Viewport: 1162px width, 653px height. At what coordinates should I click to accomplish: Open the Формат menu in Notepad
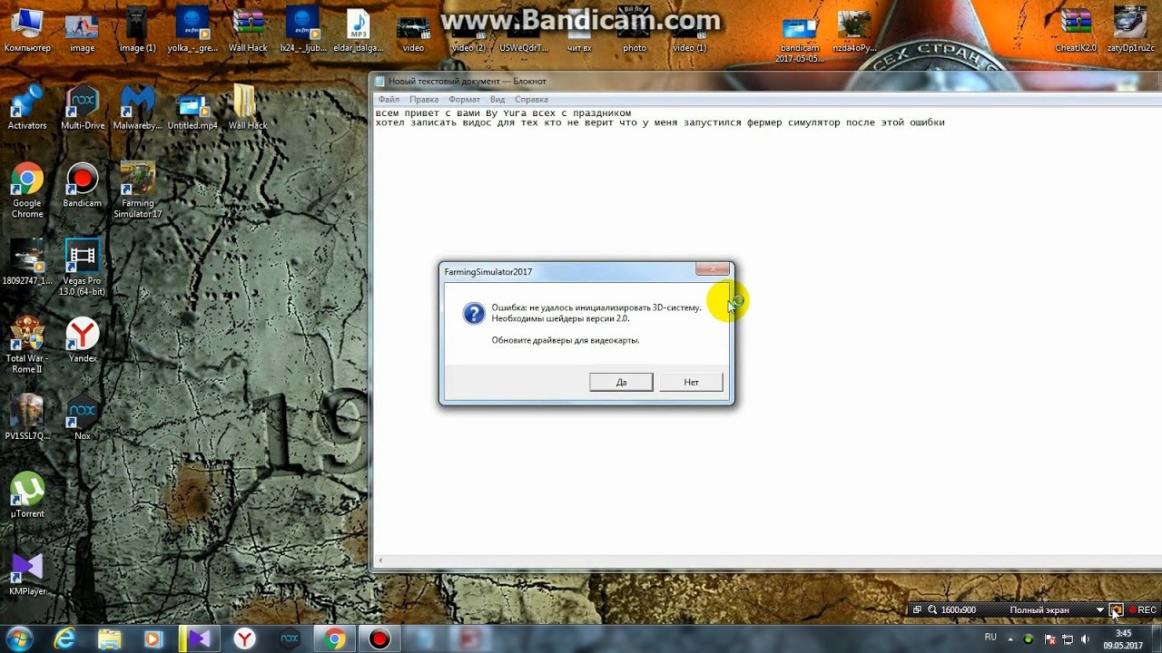coord(464,99)
